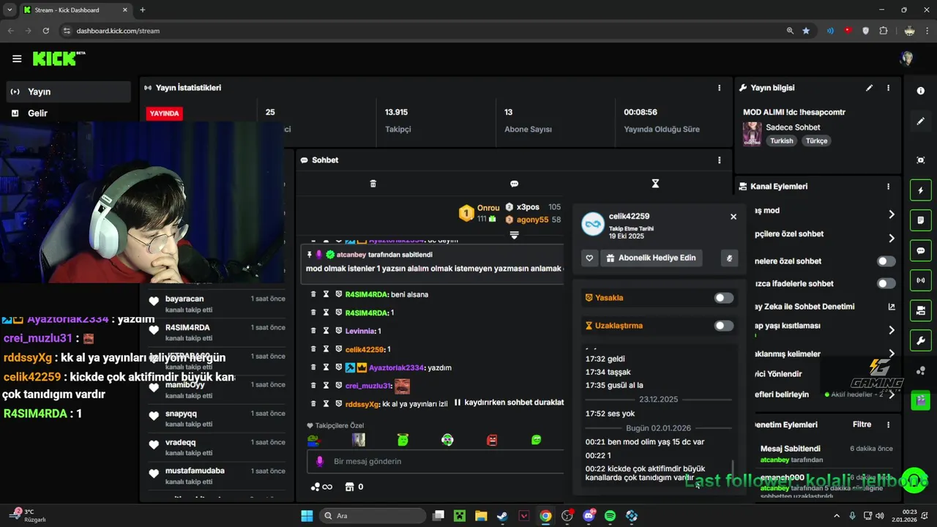Viewport: 937px width, 527px height.
Task: Open Spotify from the taskbar
Action: (611, 516)
